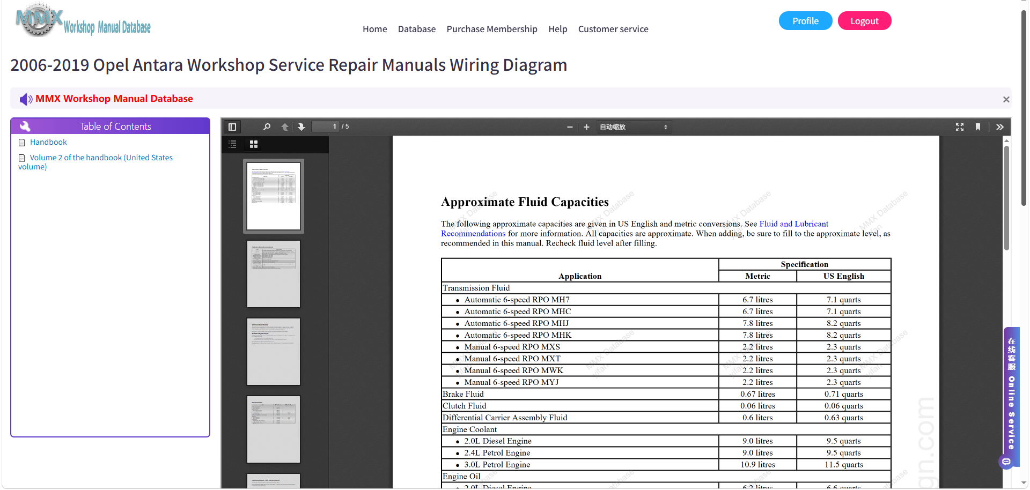Show page thumbnails grid view
1030x490 pixels.
254,144
